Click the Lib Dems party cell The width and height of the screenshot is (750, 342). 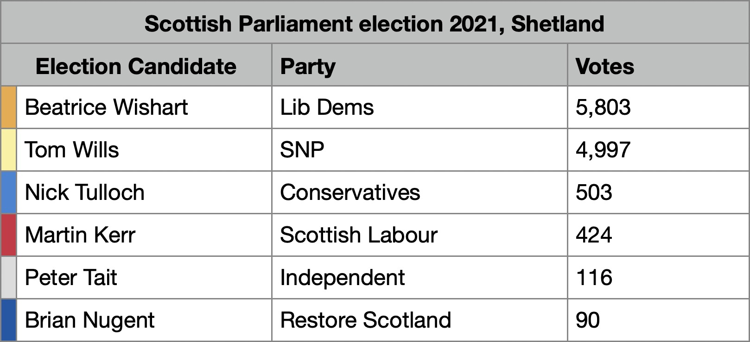[x=419, y=107]
